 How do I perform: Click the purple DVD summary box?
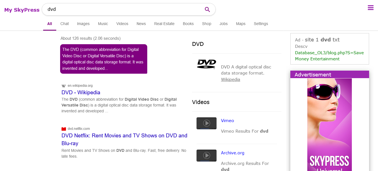pyautogui.click(x=104, y=59)
